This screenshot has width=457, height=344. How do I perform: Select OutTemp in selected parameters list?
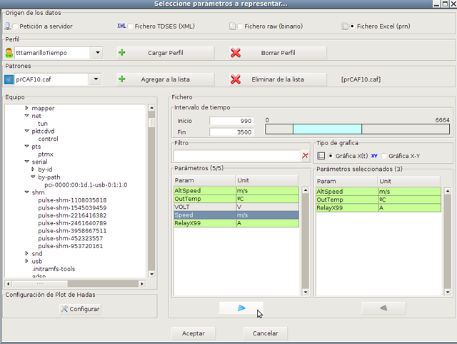[x=378, y=200]
